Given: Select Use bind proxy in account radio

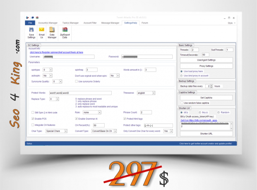Looking at the screenshot, I should (x=181, y=76).
